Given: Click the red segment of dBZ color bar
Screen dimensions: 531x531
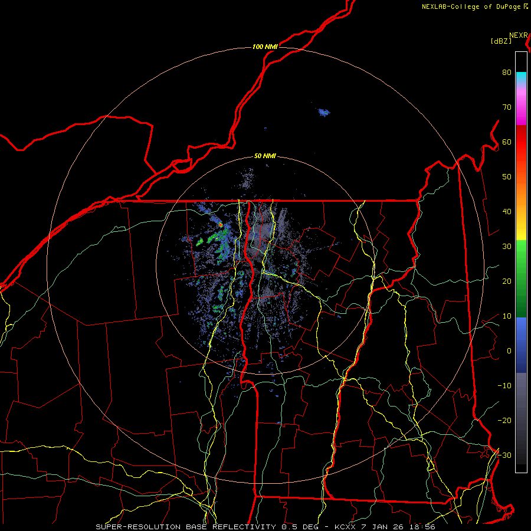Looking at the screenshot, I should [521, 142].
